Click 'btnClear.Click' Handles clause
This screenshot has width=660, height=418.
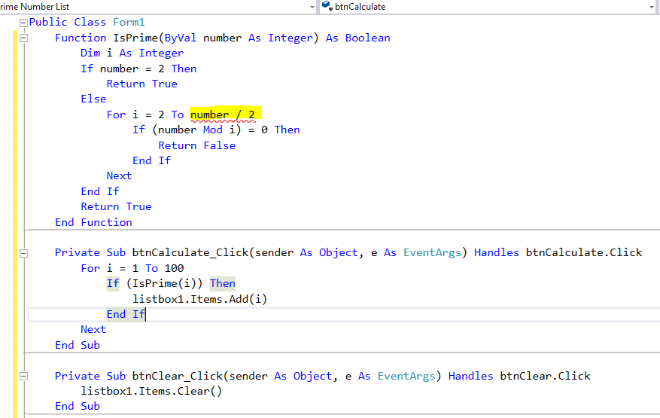click(x=545, y=376)
